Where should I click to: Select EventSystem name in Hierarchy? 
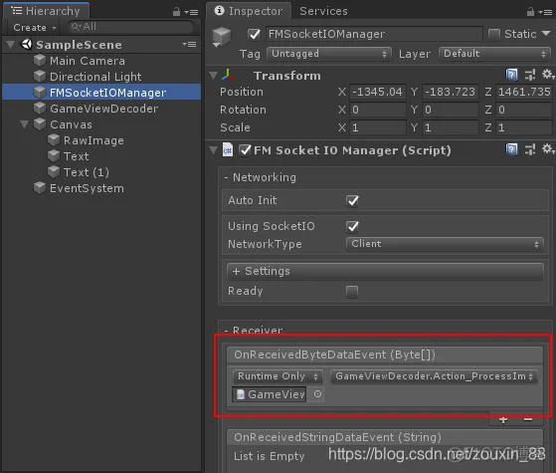(x=87, y=188)
